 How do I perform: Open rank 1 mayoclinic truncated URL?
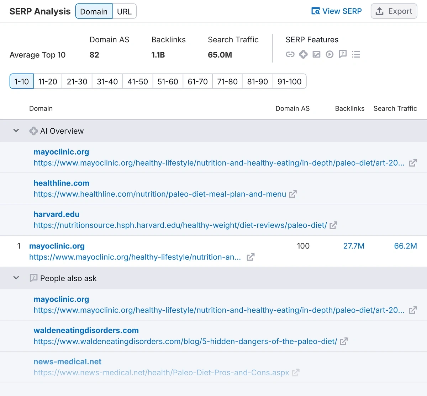tap(135, 257)
